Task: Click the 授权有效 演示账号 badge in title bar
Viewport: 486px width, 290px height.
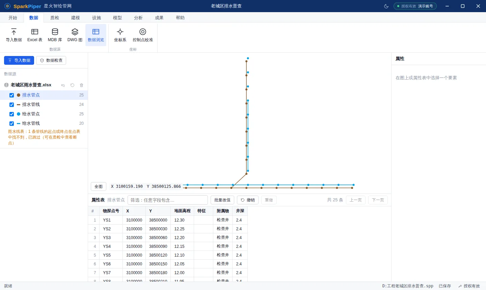Action: 415,6
